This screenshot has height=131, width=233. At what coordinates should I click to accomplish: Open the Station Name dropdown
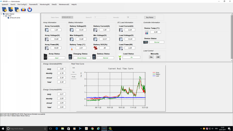[67, 17]
